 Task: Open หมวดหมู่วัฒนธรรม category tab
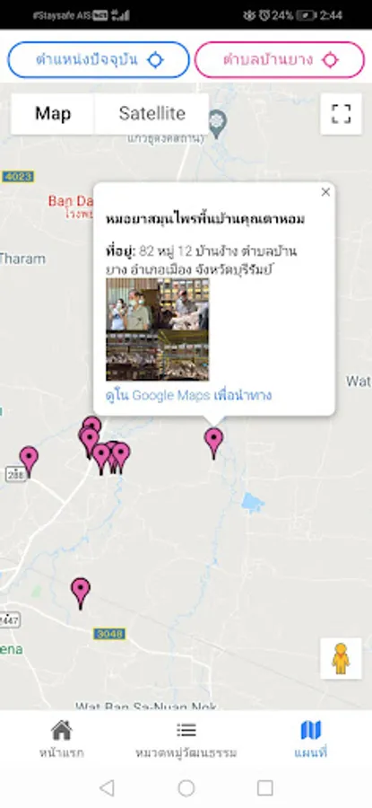point(186,740)
